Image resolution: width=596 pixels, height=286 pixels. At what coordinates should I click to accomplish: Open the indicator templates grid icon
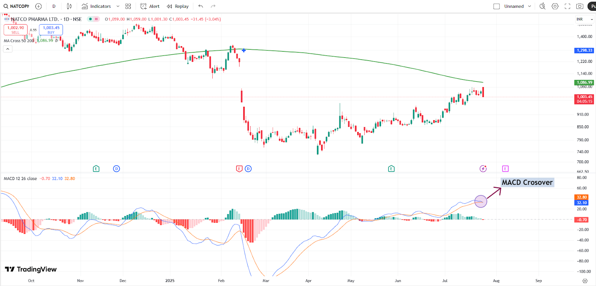(x=128, y=6)
